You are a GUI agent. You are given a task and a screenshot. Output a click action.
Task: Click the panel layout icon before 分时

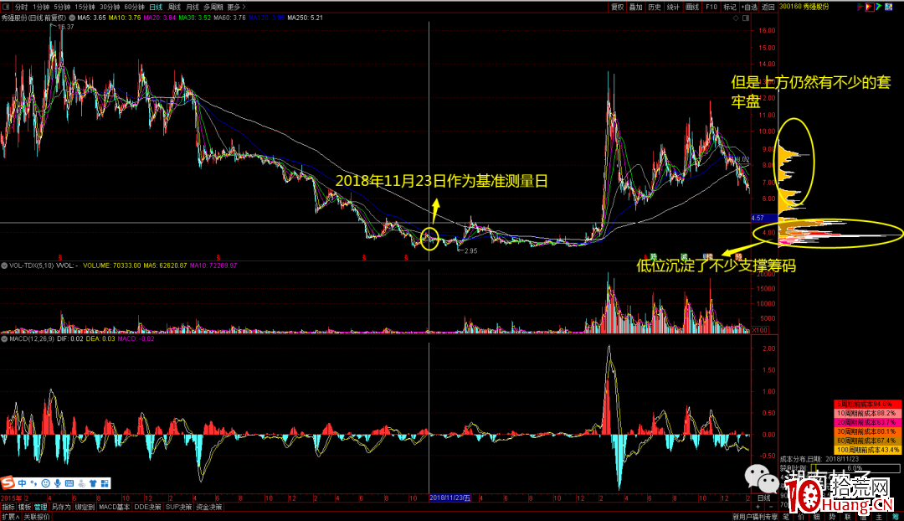5,7
